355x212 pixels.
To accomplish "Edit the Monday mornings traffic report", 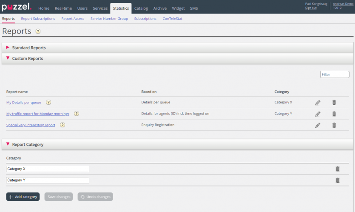I will coord(318,114).
